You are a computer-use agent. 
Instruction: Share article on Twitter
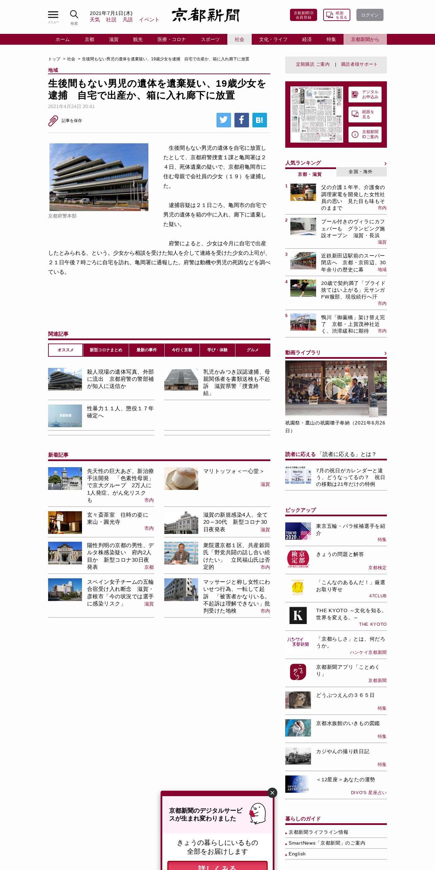tap(224, 120)
